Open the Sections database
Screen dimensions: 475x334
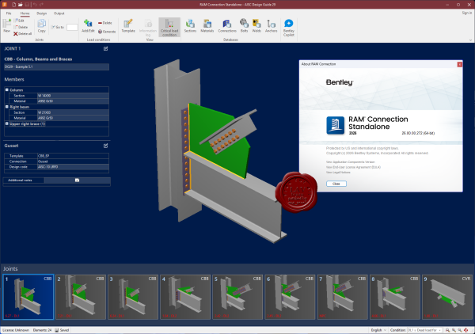[190, 26]
